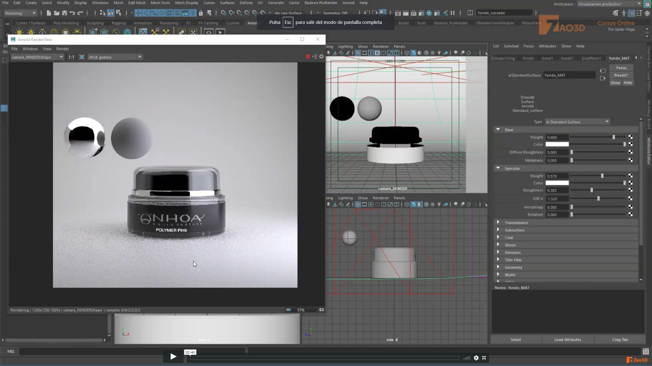The image size is (652, 366).
Task: Click the fondo_curvado object name field
Action: pos(505,13)
